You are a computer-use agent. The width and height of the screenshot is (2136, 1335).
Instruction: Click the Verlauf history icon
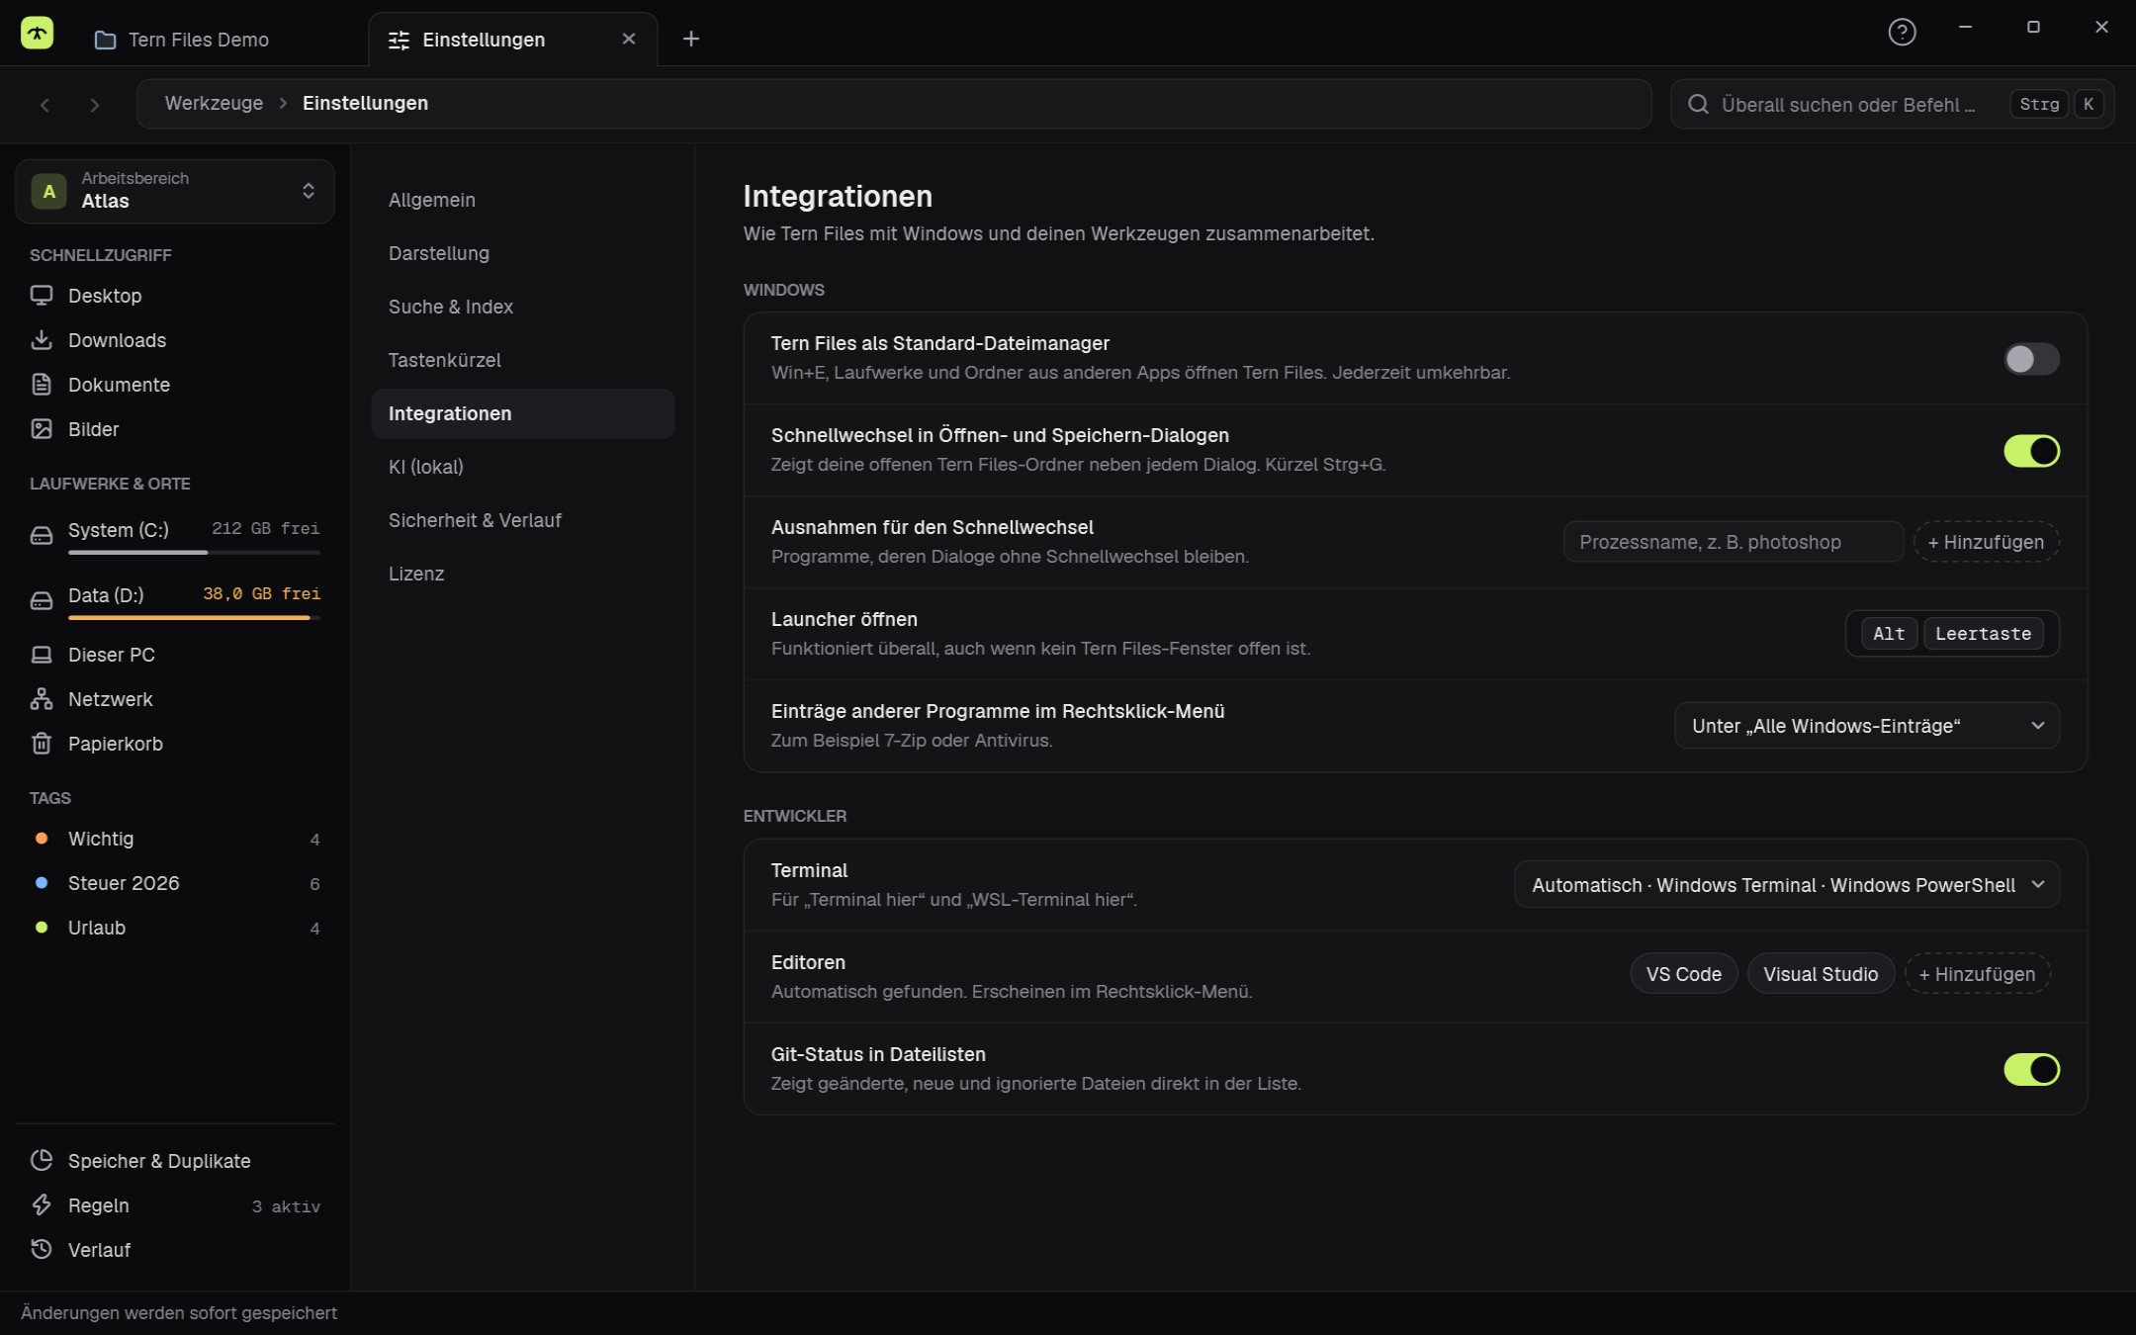pos(42,1249)
